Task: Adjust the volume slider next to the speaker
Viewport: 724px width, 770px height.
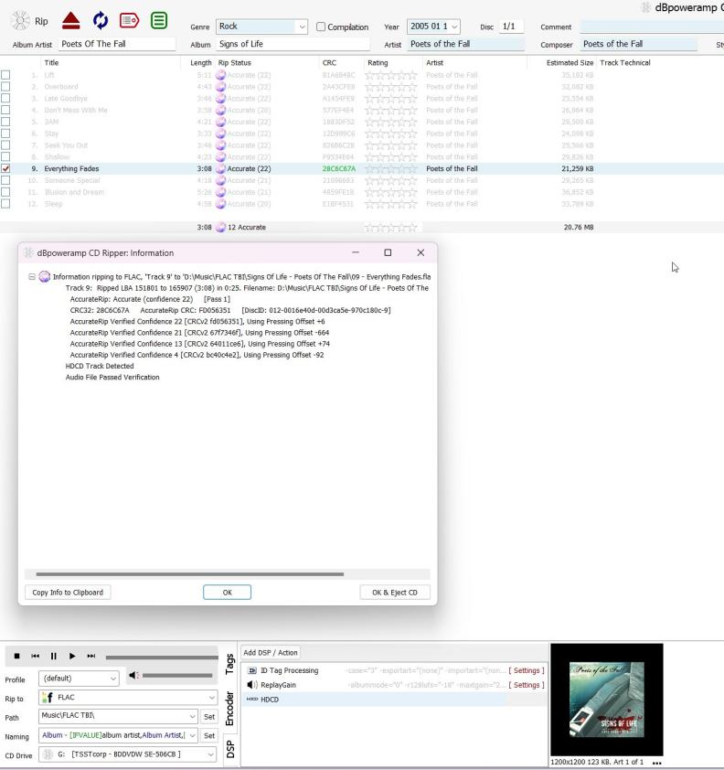Action: pyautogui.click(x=177, y=676)
